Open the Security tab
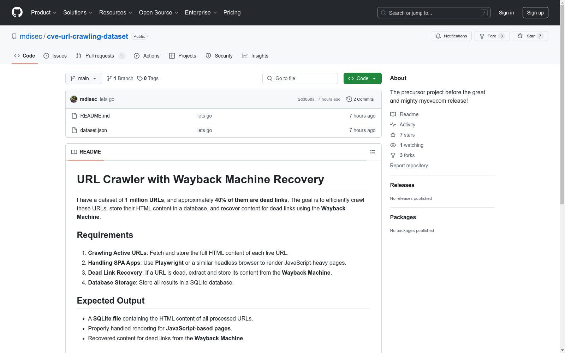 coord(219,56)
